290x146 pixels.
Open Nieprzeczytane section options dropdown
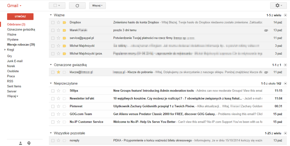click(285, 84)
